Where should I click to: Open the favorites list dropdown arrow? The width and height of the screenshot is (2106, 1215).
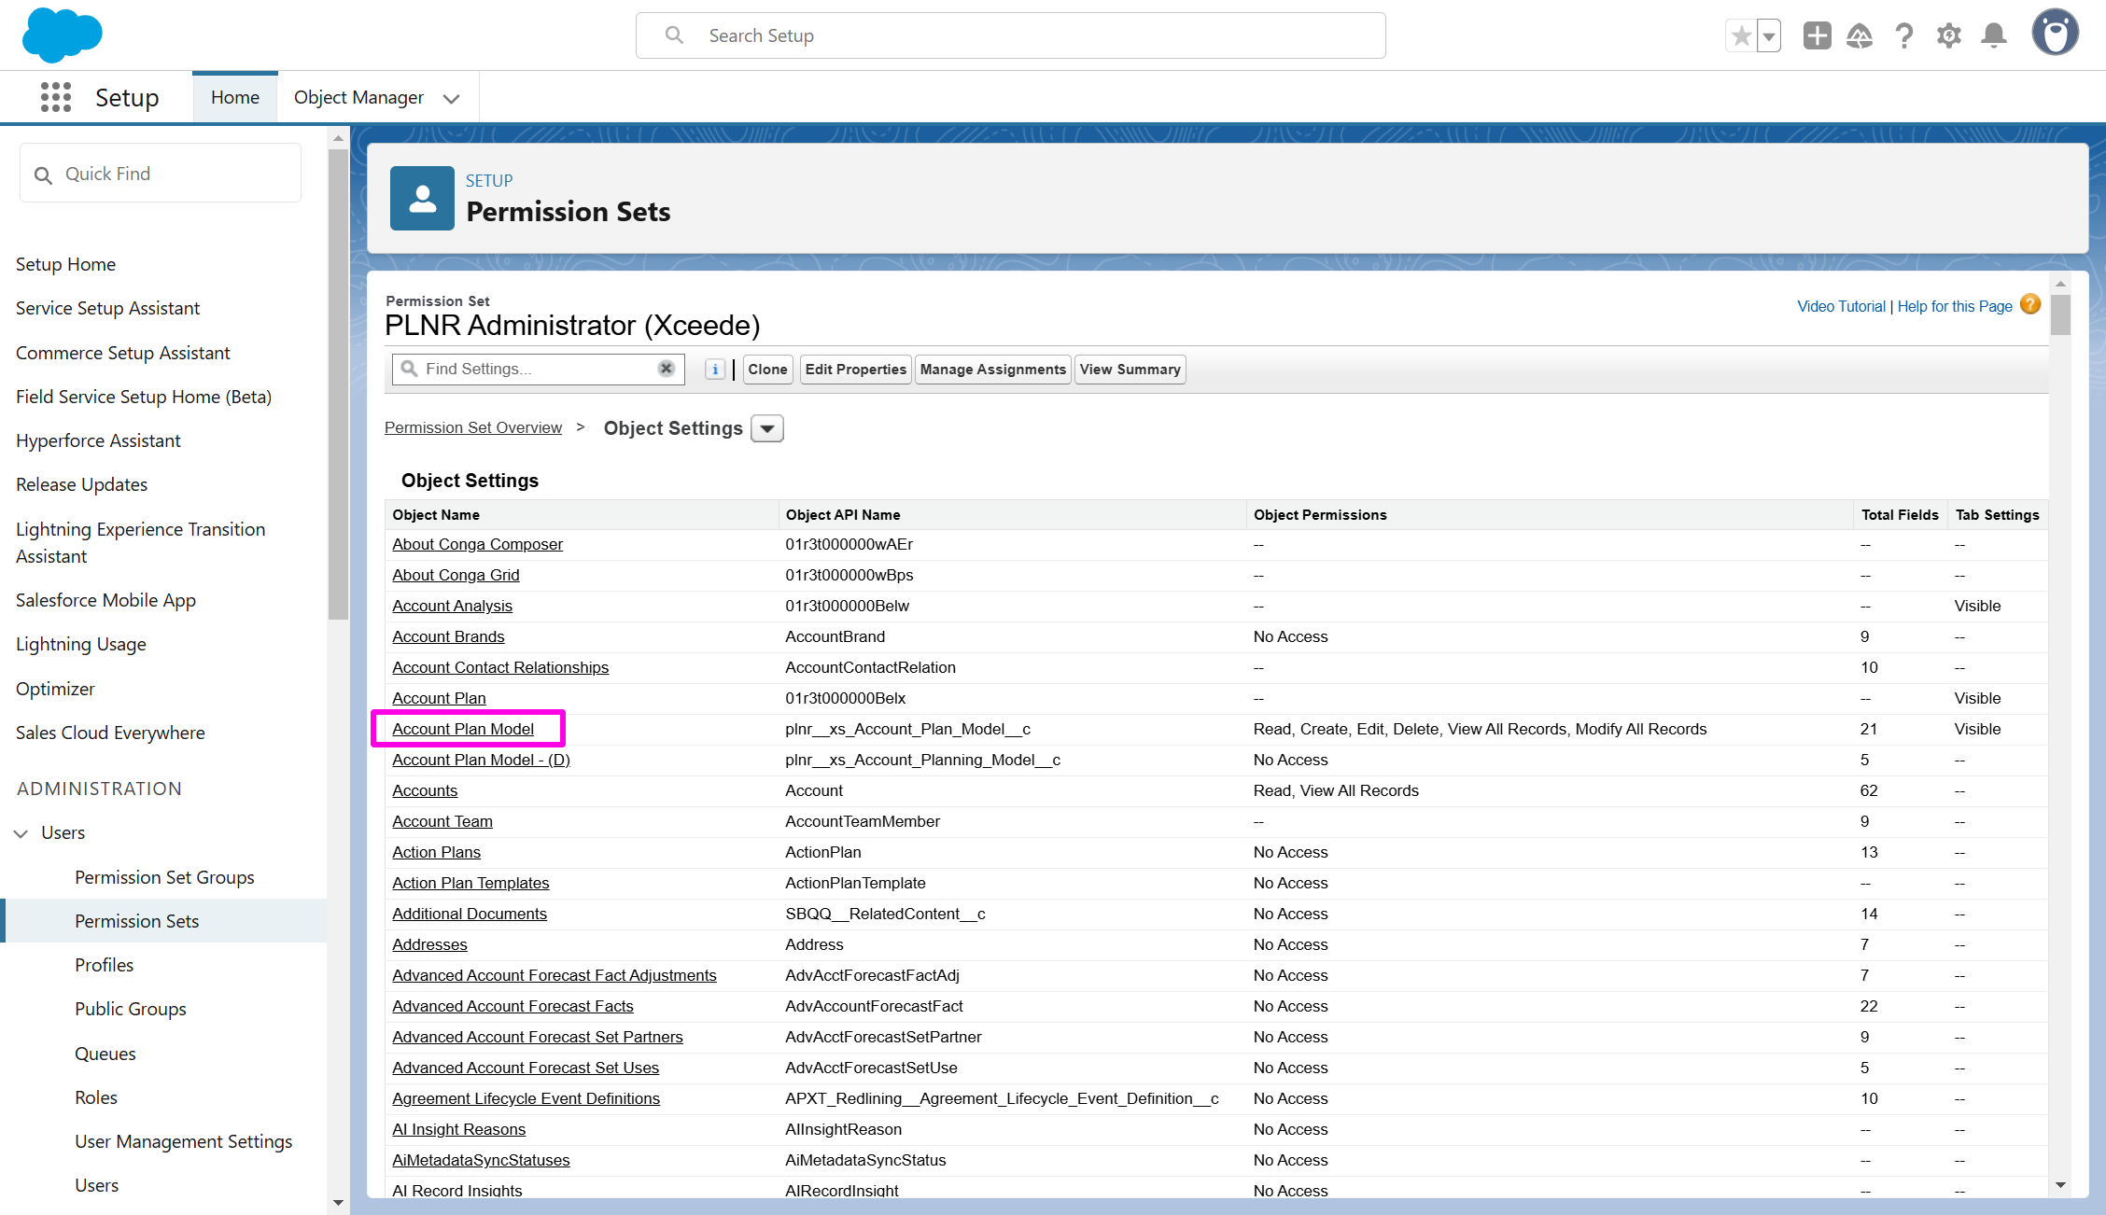click(1769, 36)
